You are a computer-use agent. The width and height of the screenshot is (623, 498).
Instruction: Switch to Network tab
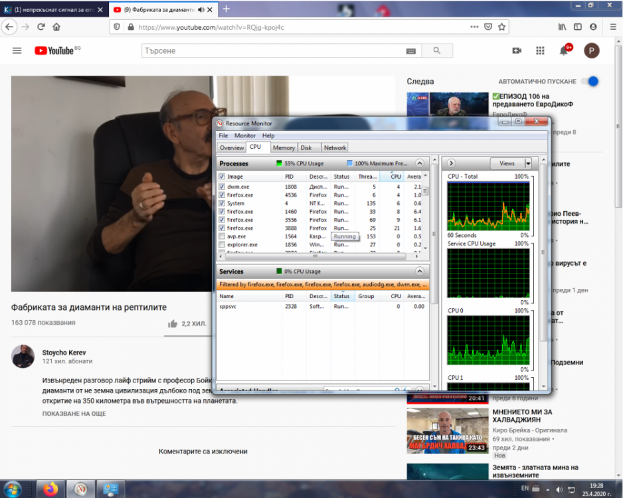point(335,147)
